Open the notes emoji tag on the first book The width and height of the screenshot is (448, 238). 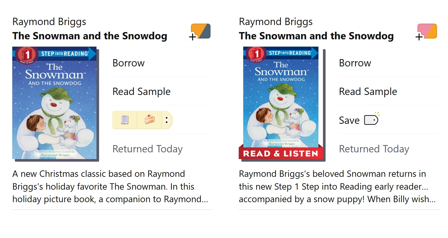(x=124, y=120)
